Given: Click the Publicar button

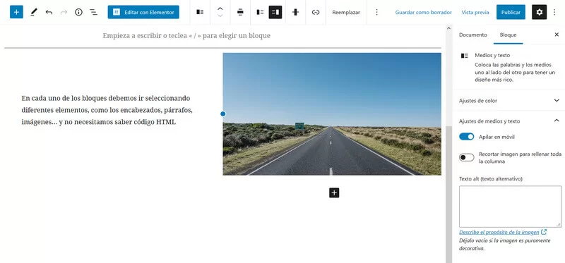Looking at the screenshot, I should point(511,12).
